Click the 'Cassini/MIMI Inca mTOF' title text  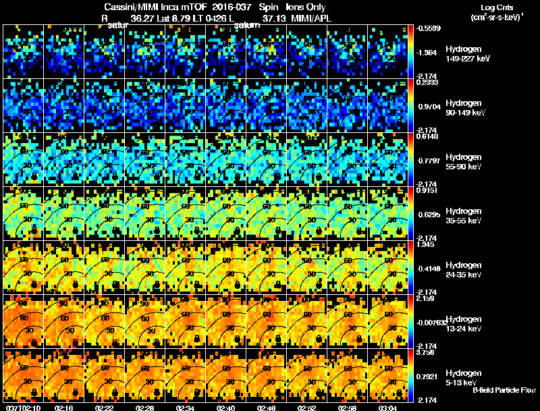pos(155,7)
